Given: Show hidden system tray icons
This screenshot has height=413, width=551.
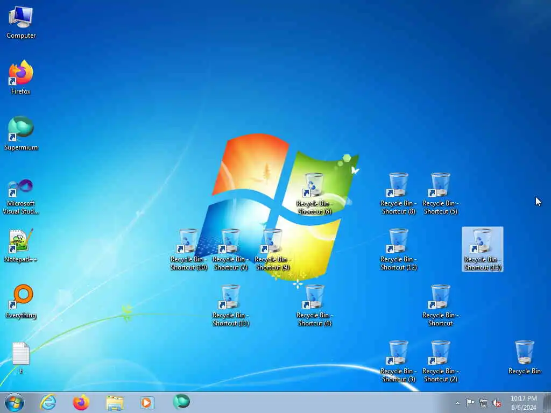Looking at the screenshot, I should 457,403.
